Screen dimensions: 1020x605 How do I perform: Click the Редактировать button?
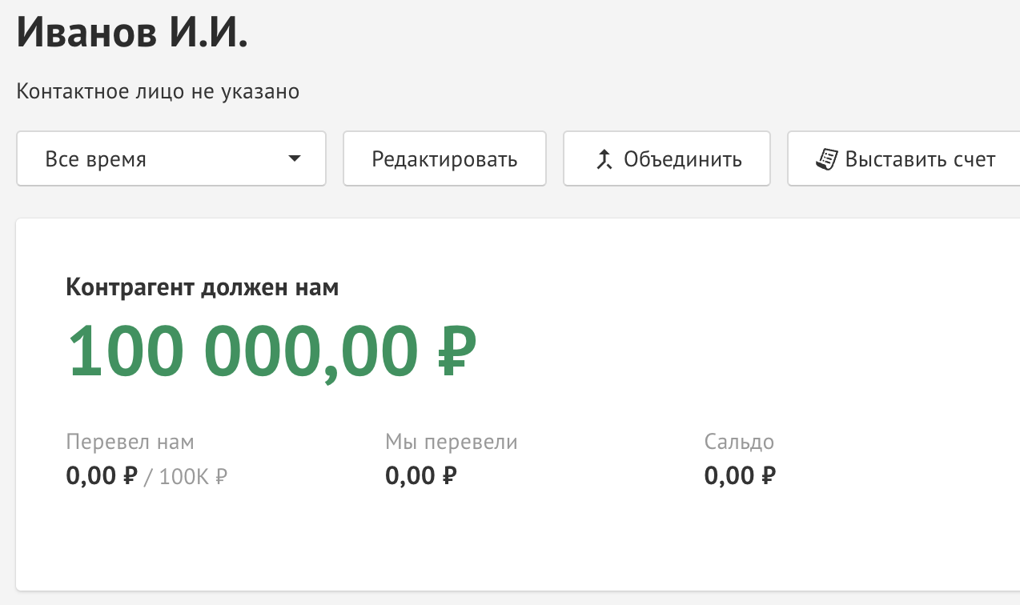click(x=444, y=159)
